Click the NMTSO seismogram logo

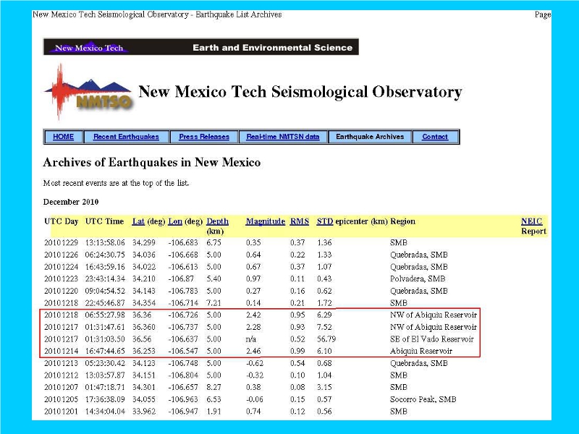(x=88, y=93)
